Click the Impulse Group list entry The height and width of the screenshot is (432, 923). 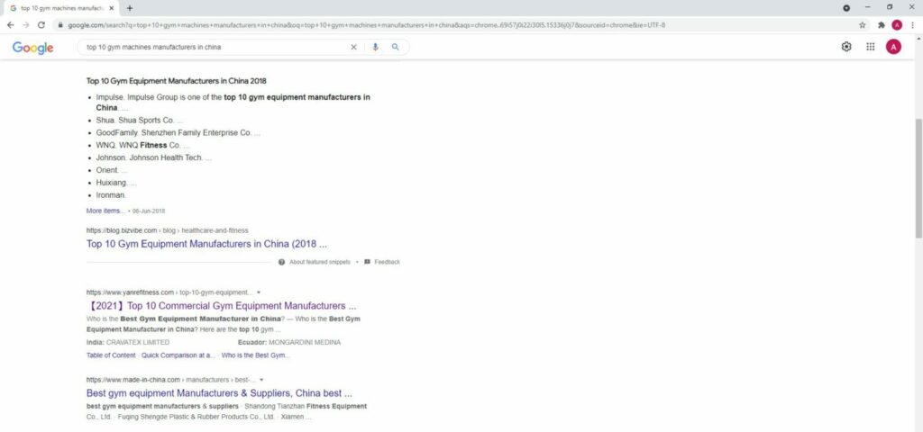pos(233,103)
